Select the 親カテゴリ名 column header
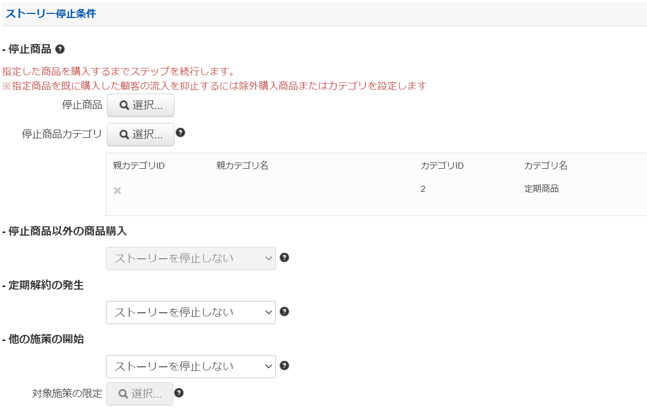Image resolution: width=647 pixels, height=410 pixels. [x=242, y=166]
